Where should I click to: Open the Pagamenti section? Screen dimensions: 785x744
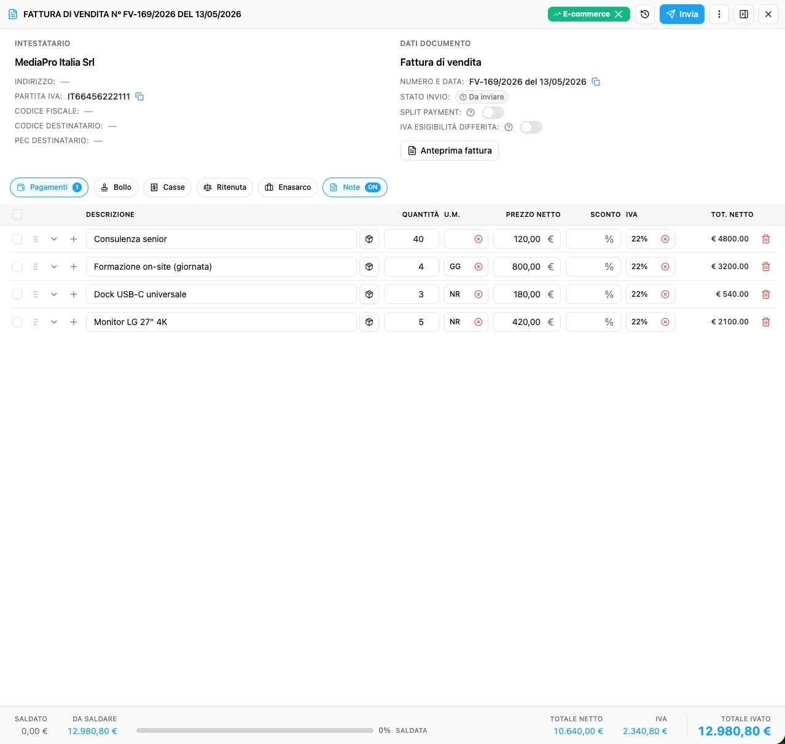(49, 187)
